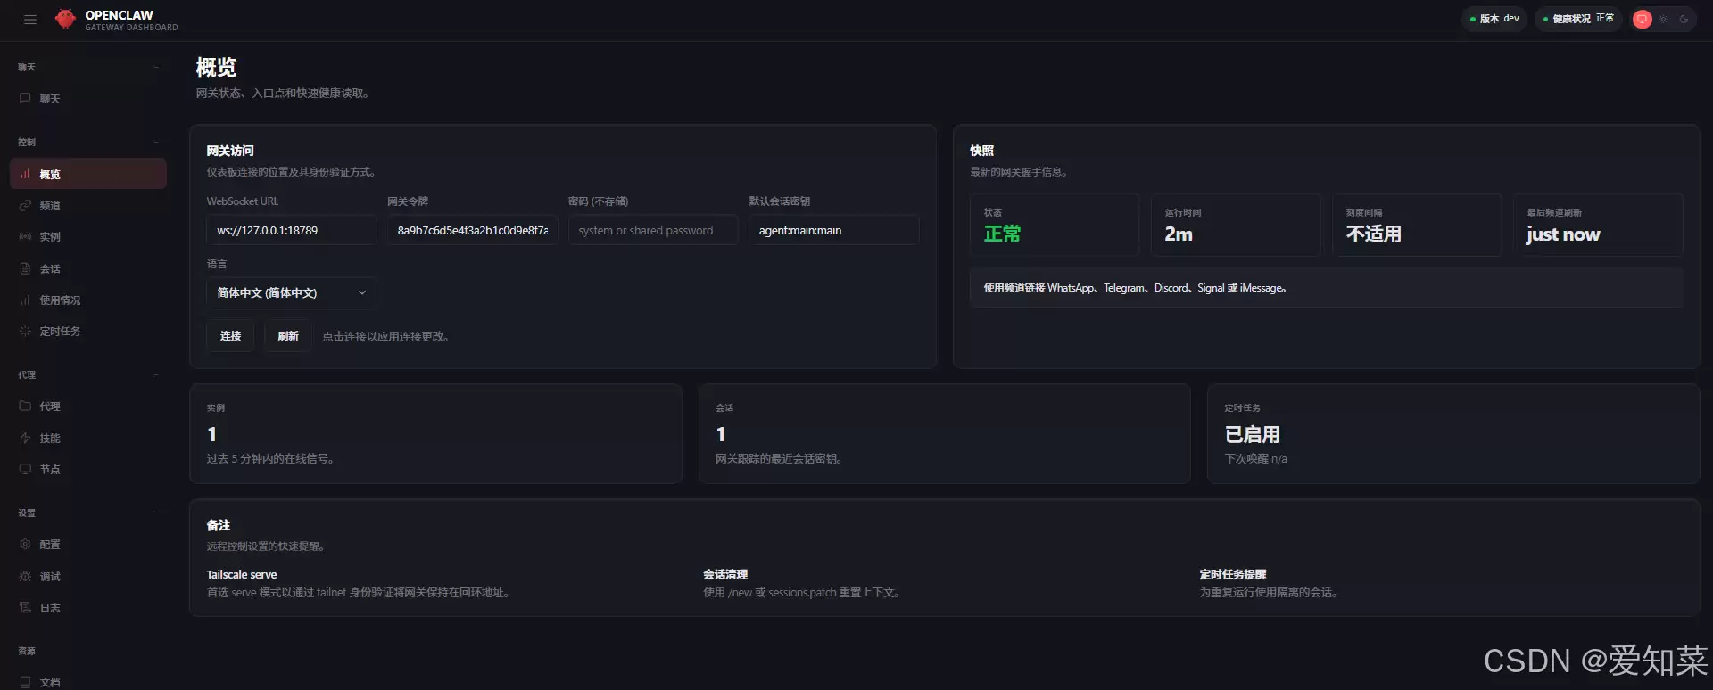Open 文档 docs book icon

[x=25, y=682]
